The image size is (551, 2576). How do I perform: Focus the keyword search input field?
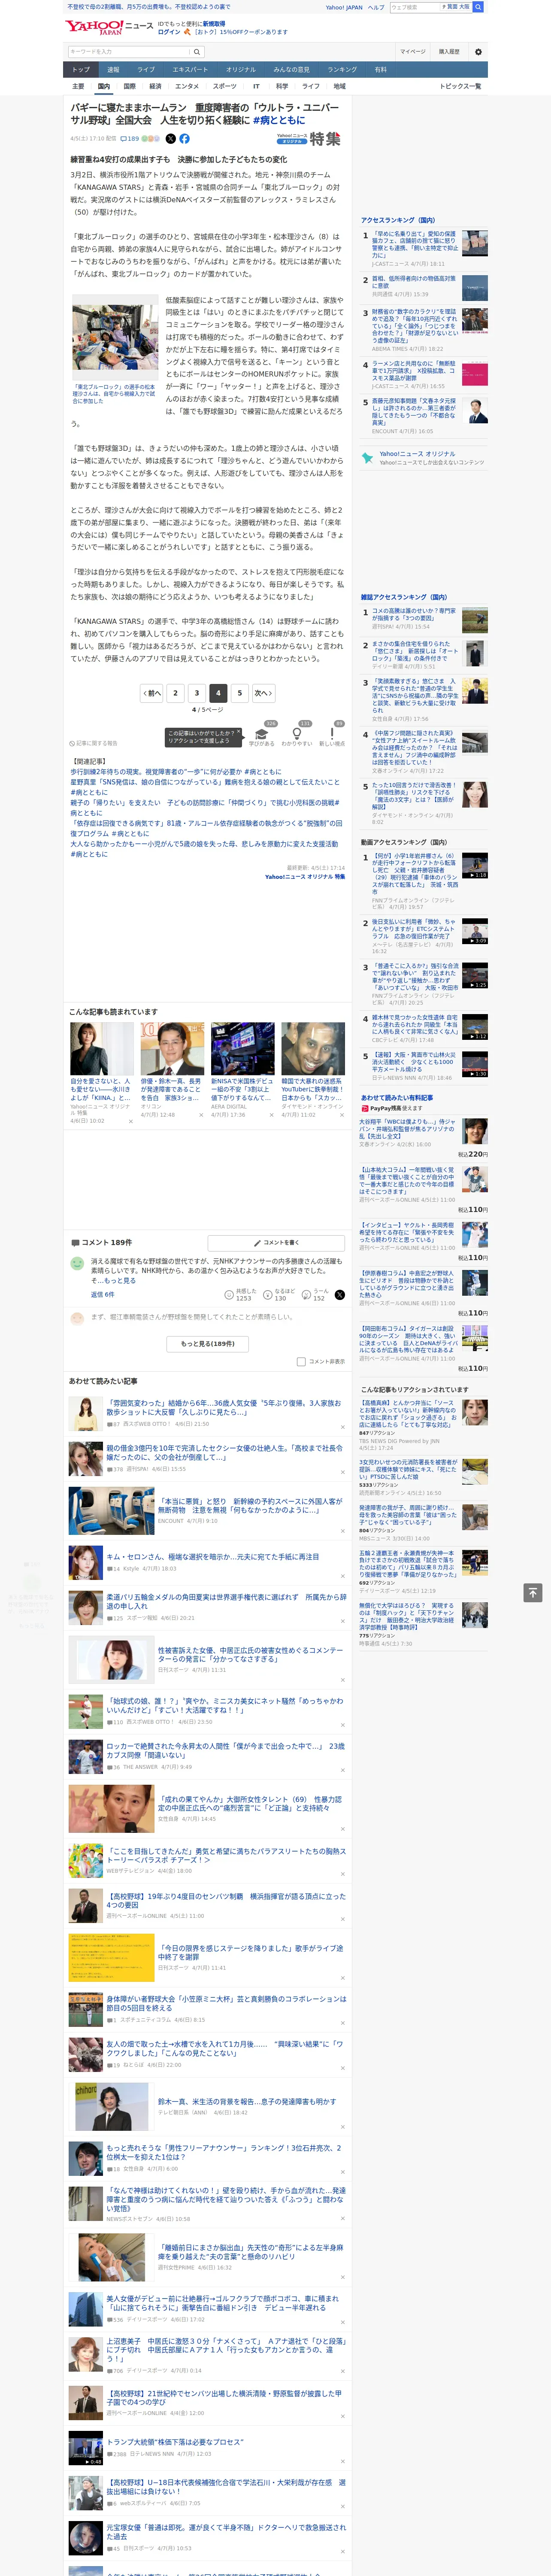tap(130, 52)
